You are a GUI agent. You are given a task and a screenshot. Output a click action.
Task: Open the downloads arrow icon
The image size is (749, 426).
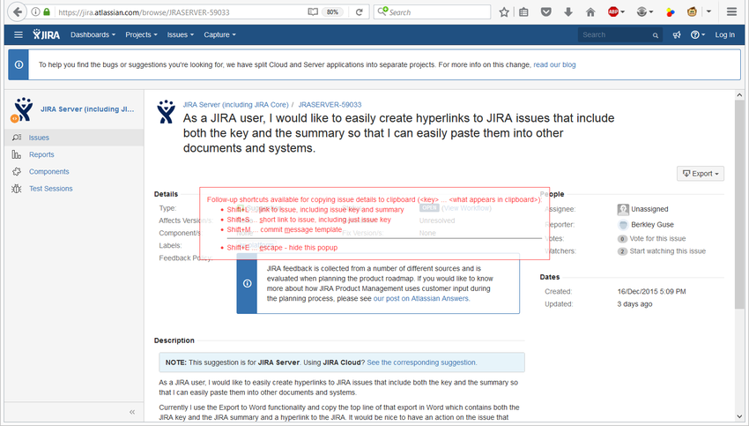(x=568, y=12)
